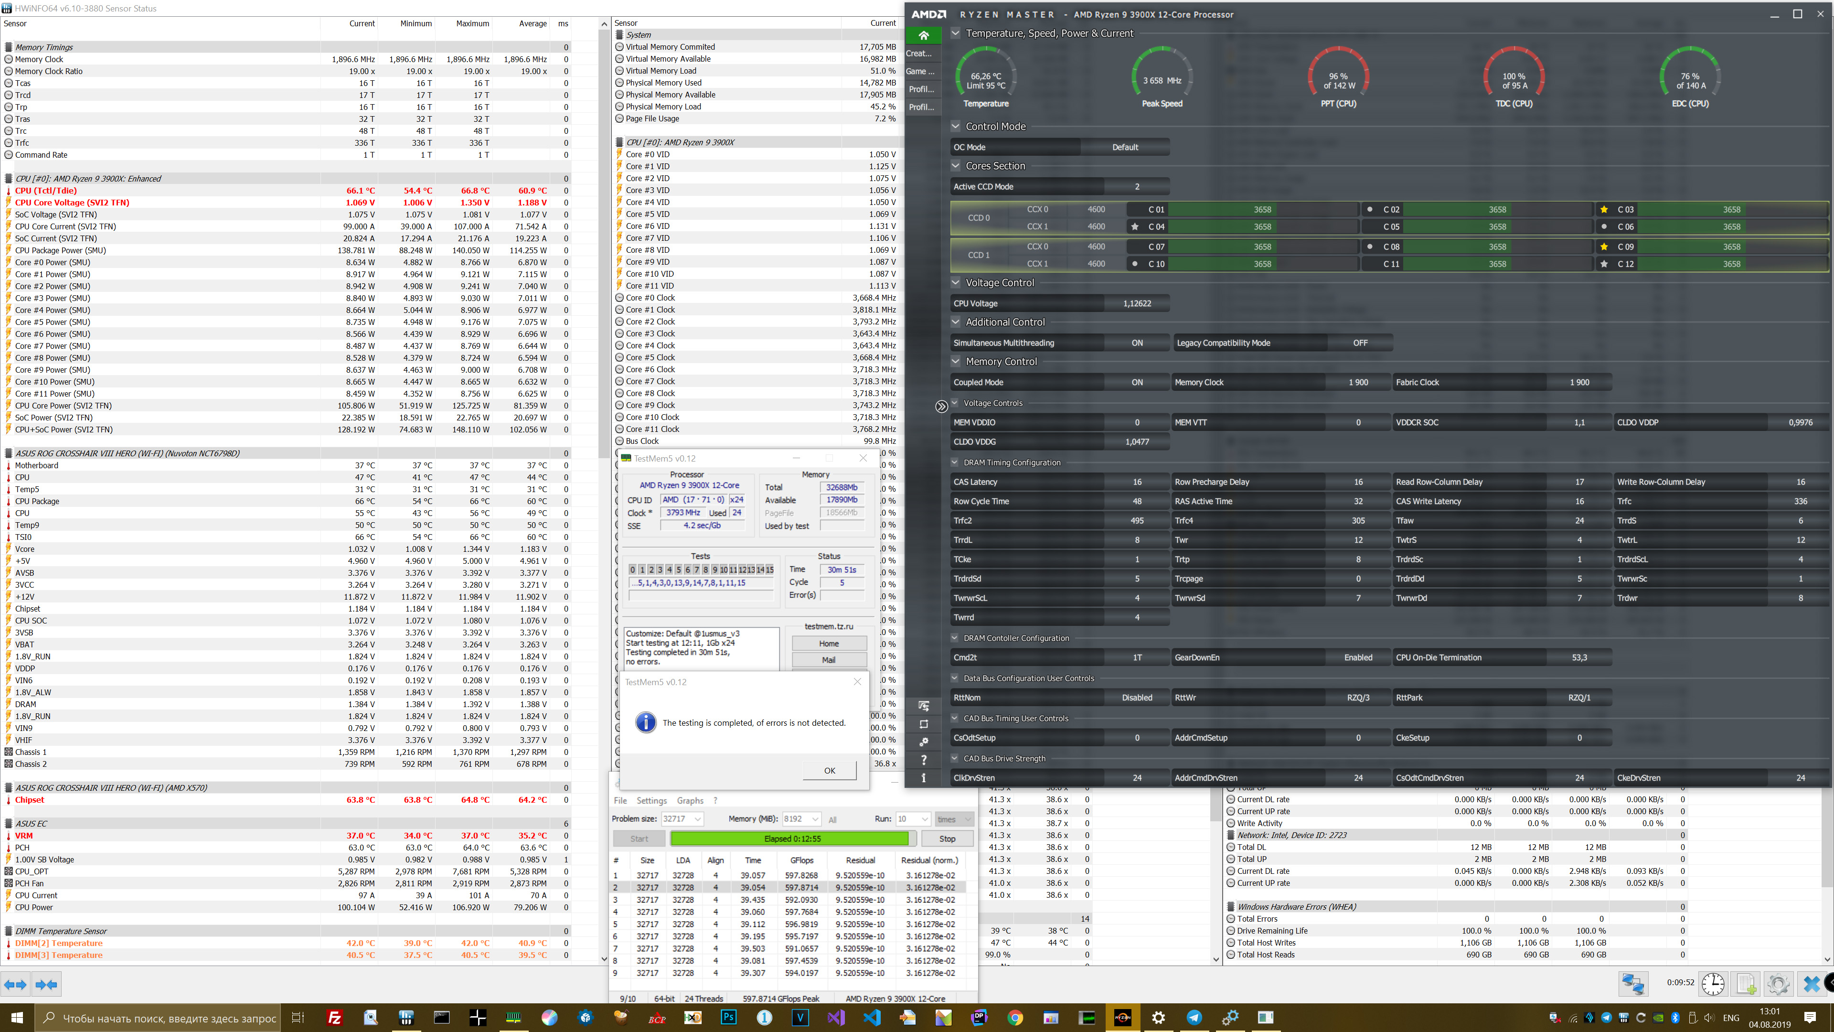The width and height of the screenshot is (1834, 1032).
Task: Open HWiNFO sensor settings gear icon
Action: click(1778, 984)
